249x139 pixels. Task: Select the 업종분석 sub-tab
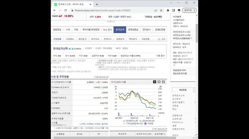pos(120,39)
